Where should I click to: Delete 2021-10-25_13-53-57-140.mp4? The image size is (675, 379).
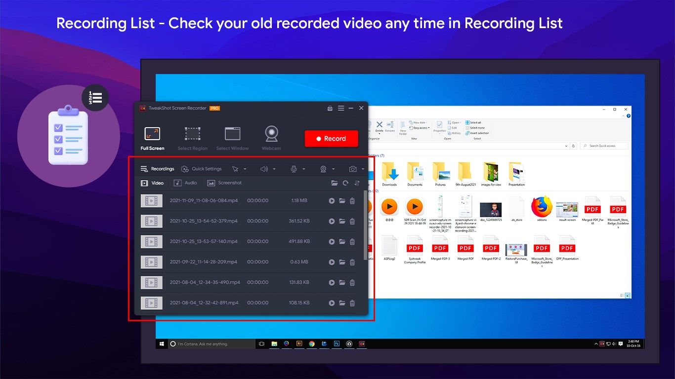tap(352, 242)
